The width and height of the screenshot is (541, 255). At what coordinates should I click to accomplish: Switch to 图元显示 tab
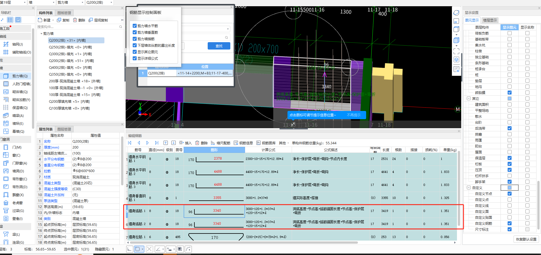click(472, 20)
